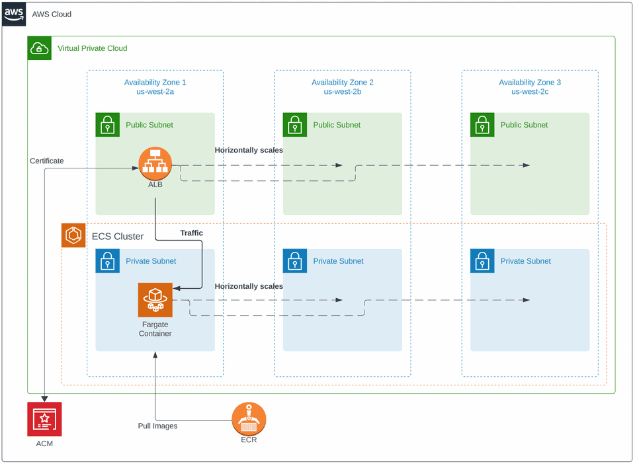Click Horizontally scales label beside Fargate

249,286
